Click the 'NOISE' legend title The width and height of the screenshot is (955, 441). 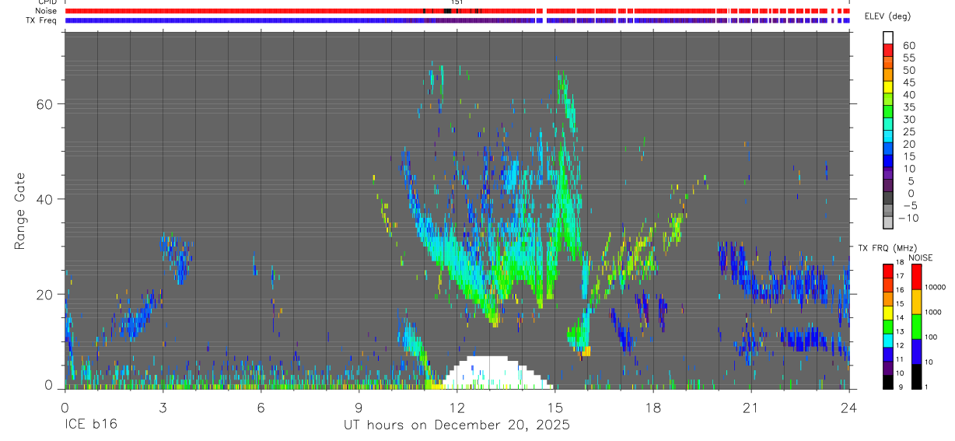(921, 257)
